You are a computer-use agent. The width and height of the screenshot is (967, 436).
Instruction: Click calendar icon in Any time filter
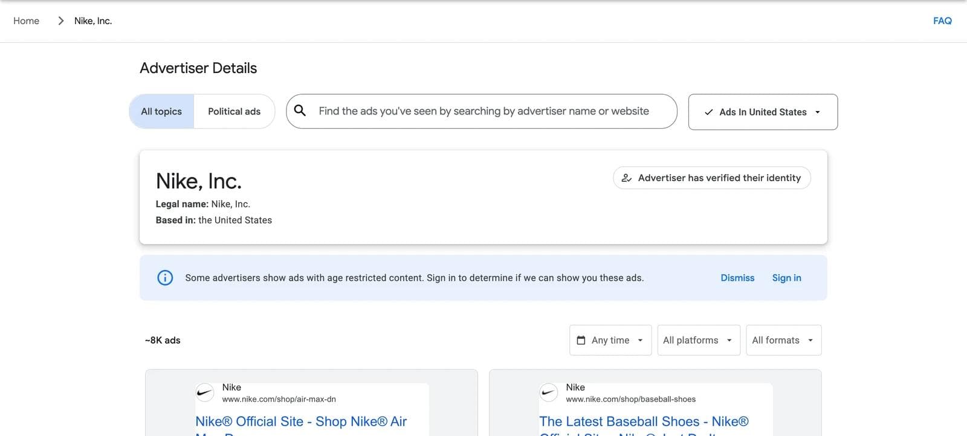pos(581,340)
